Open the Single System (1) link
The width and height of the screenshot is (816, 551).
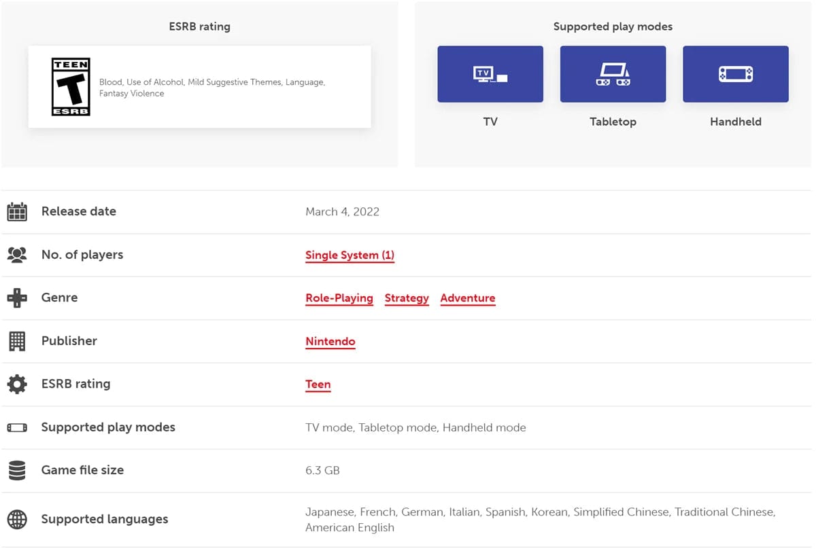350,255
